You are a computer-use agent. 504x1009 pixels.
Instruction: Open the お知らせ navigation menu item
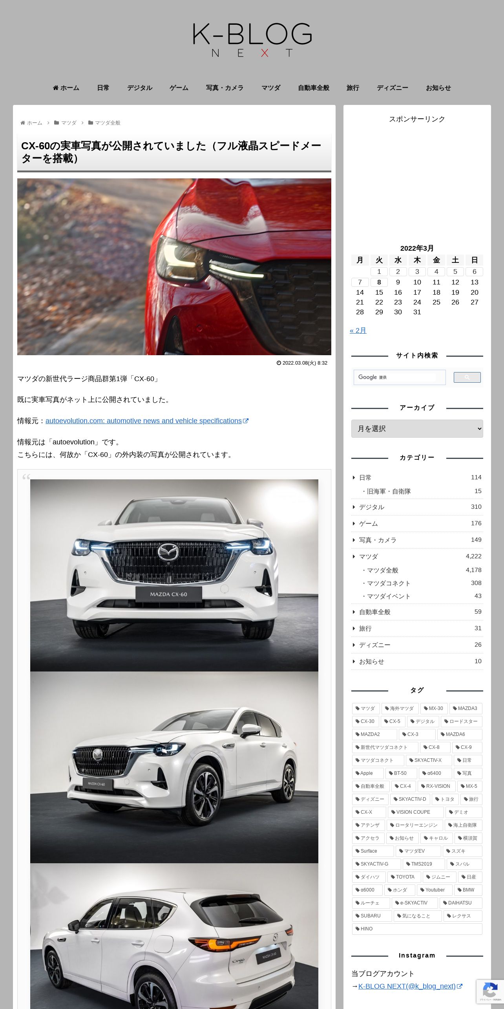coord(438,88)
